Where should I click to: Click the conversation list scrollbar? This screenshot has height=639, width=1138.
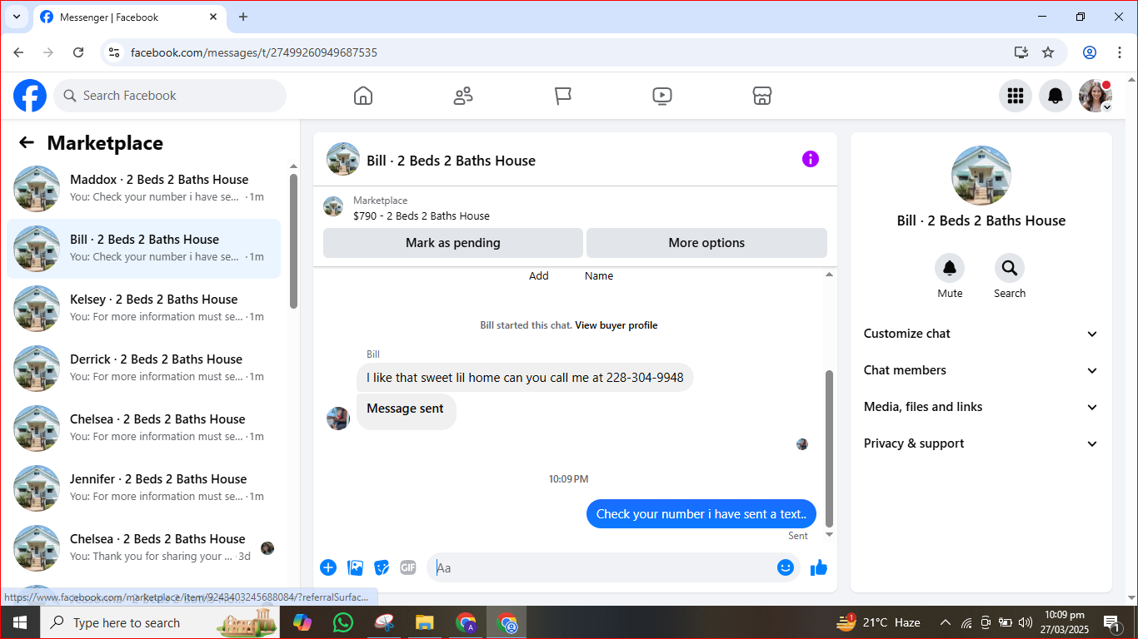(293, 241)
